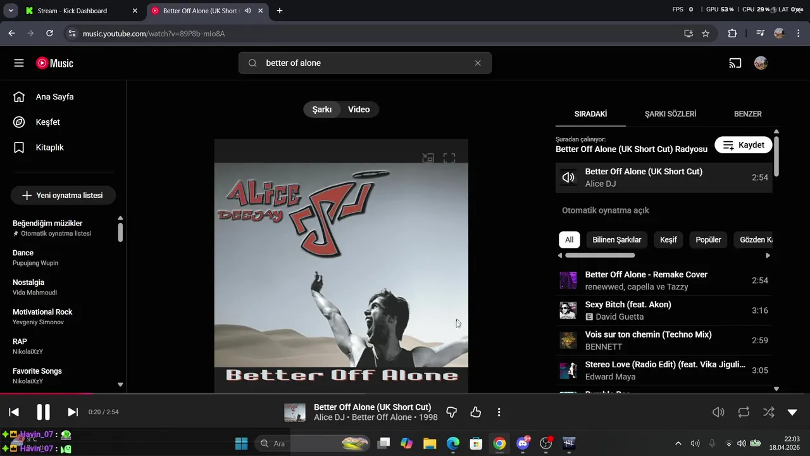810x456 pixels.
Task: Select the BENZER related tab
Action: click(x=748, y=114)
